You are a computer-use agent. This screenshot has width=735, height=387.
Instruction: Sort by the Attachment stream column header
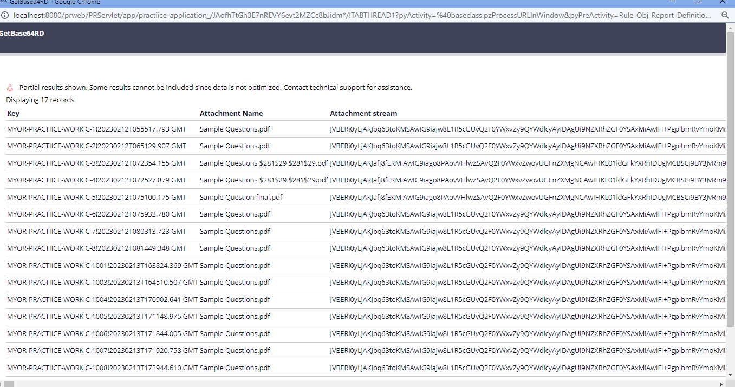point(363,113)
